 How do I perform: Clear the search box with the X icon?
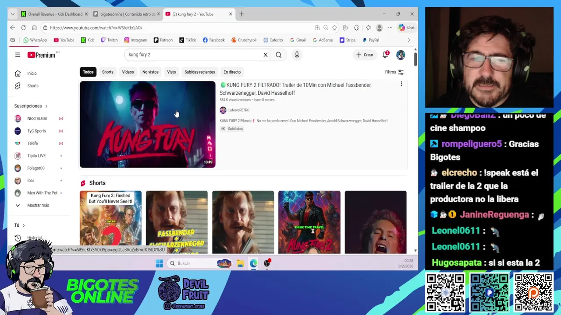(x=265, y=55)
